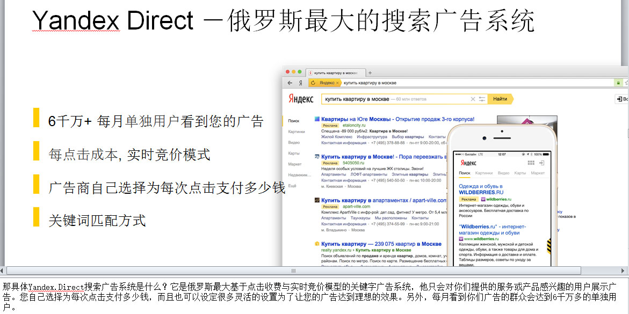Viewport: 629px width, 314px height.
Task: Click the green macOS maximize dot in browser
Action: click(x=300, y=72)
